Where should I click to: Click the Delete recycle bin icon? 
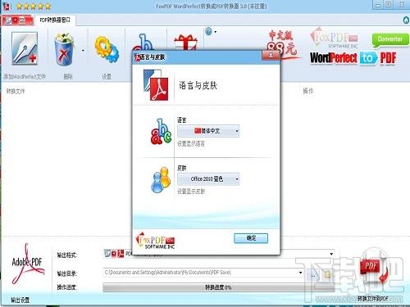(x=64, y=49)
